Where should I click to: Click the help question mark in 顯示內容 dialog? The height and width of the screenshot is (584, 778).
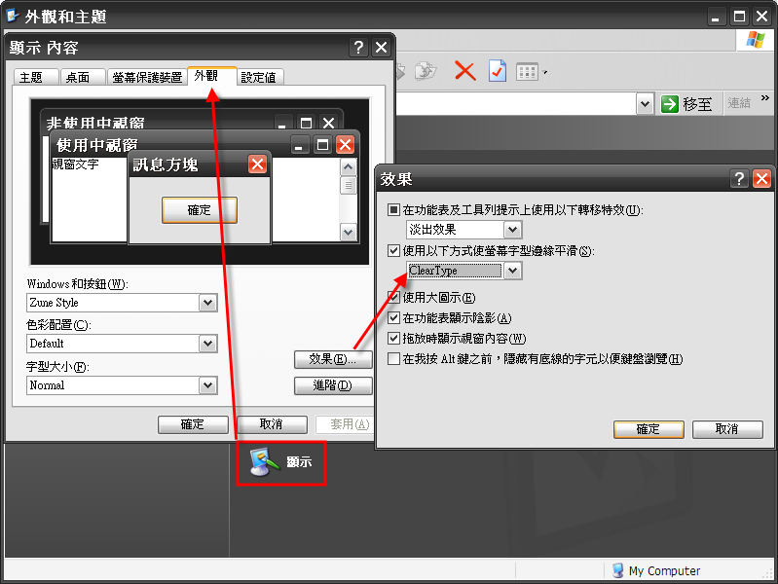358,48
